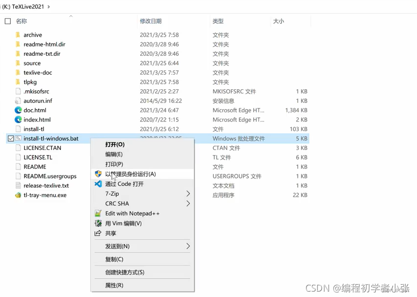Click the README.usergroups file icon
Viewport: 417px width, 297px height.
(18, 176)
